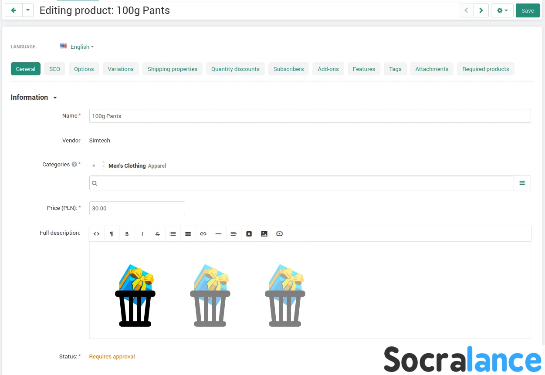
Task: Open the text color picker
Action: [x=249, y=234]
